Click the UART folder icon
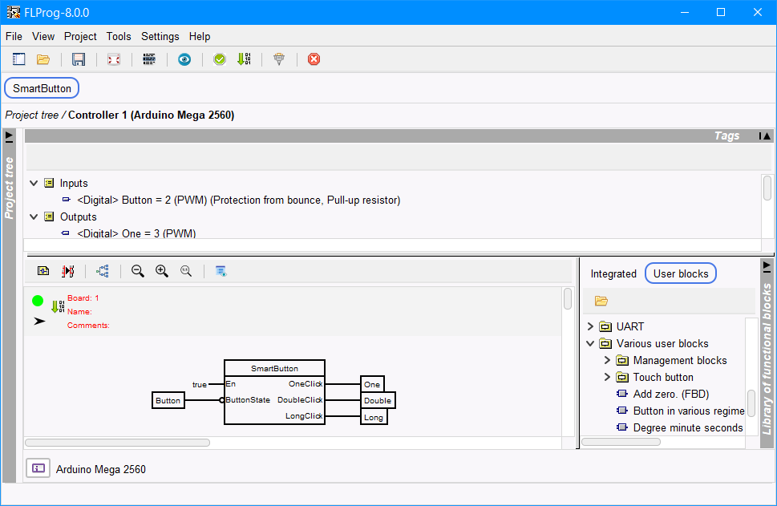Image resolution: width=777 pixels, height=506 pixels. tap(605, 326)
